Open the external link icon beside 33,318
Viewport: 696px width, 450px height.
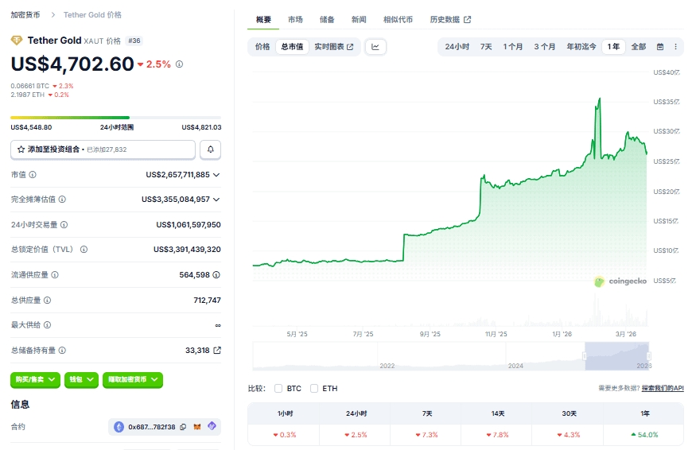(x=217, y=350)
